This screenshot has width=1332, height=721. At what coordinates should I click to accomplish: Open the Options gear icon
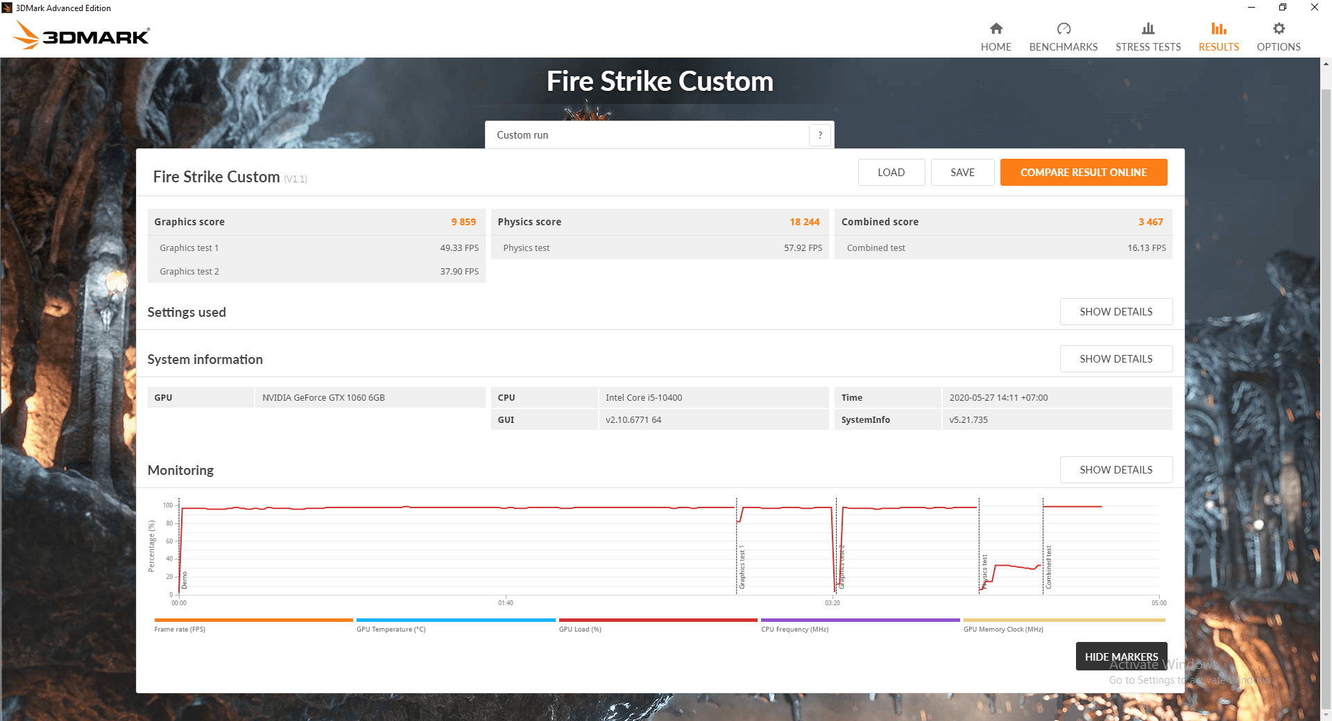click(x=1279, y=28)
